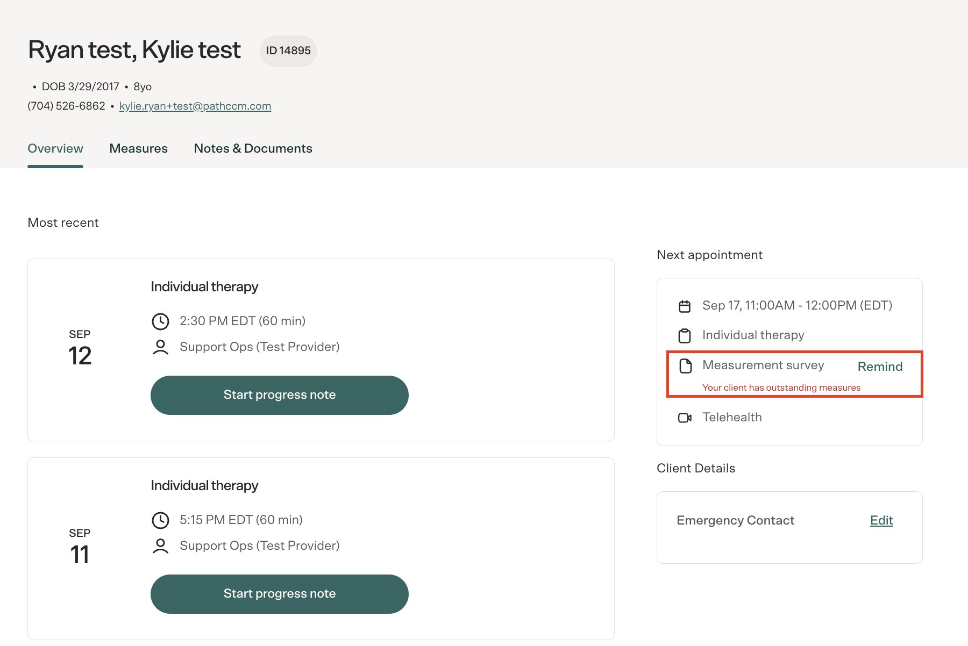The image size is (968, 646).
Task: Click the Individual therapy title in Sep 12 card
Action: point(204,286)
